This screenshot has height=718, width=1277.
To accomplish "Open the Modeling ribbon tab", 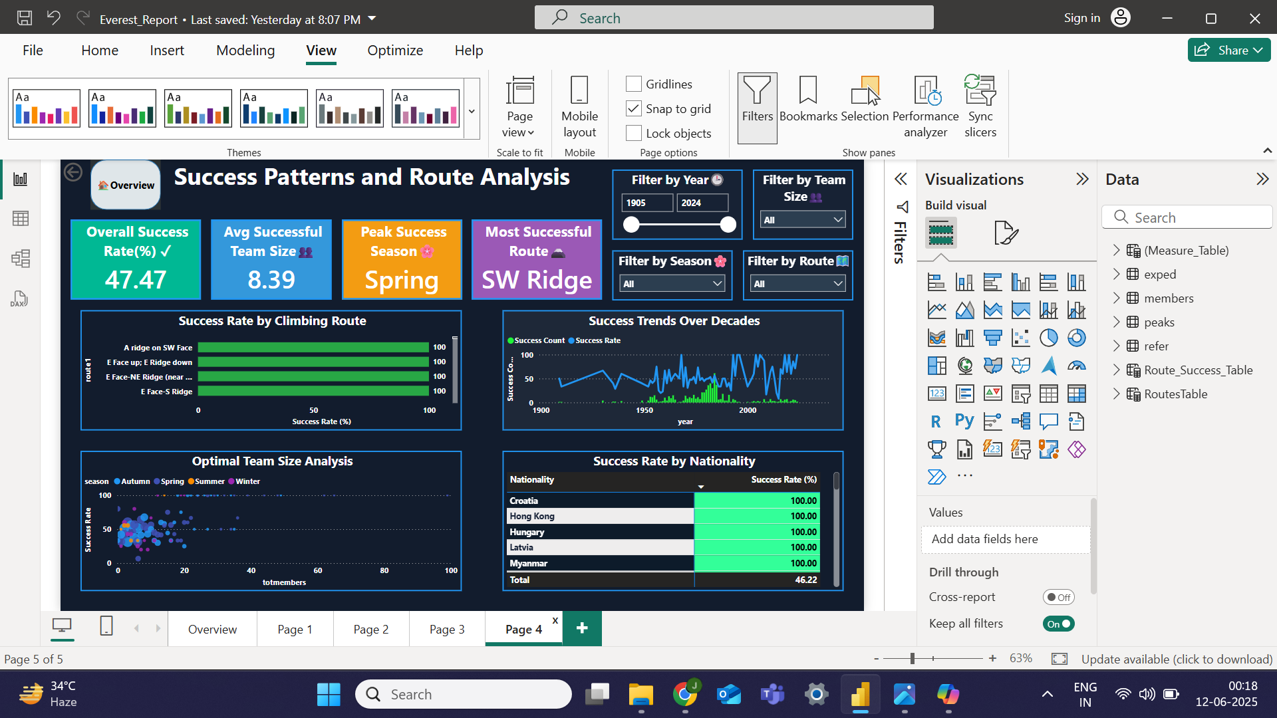I will (x=245, y=51).
